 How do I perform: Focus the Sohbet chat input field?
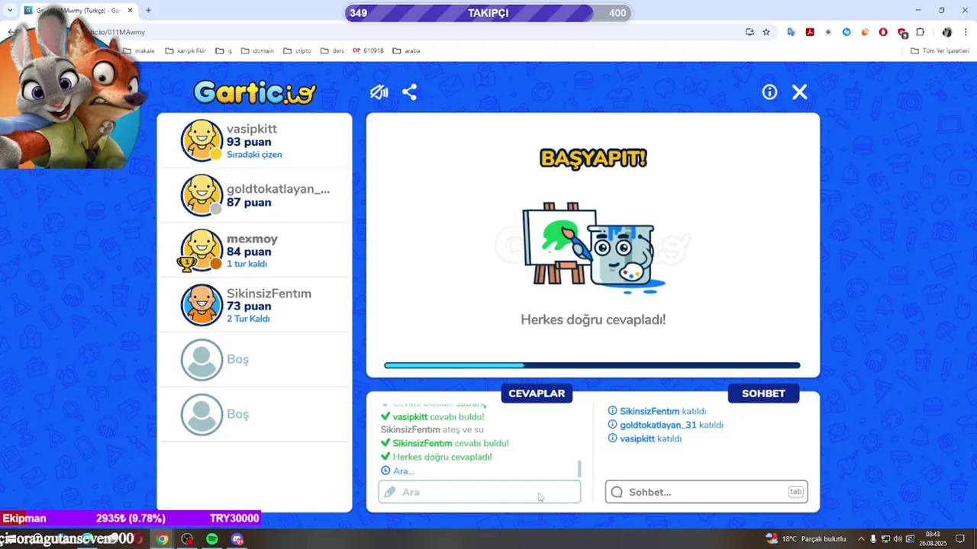(706, 492)
